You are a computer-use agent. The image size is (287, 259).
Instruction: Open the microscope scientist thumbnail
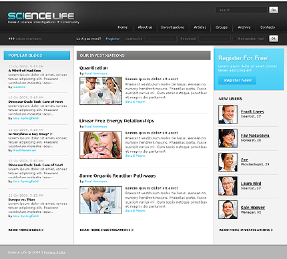pyautogui.click(x=101, y=200)
